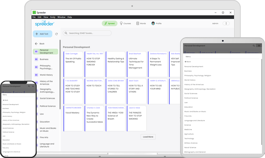Open the Emily menu
The height and width of the screenshot is (158, 265).
(53, 17)
